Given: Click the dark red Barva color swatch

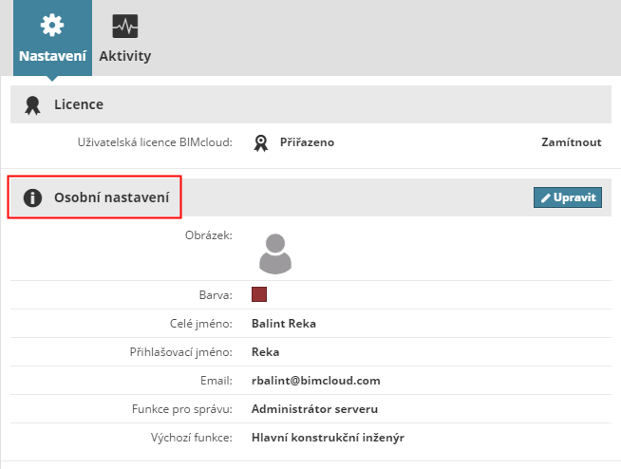Looking at the screenshot, I should pyautogui.click(x=259, y=294).
